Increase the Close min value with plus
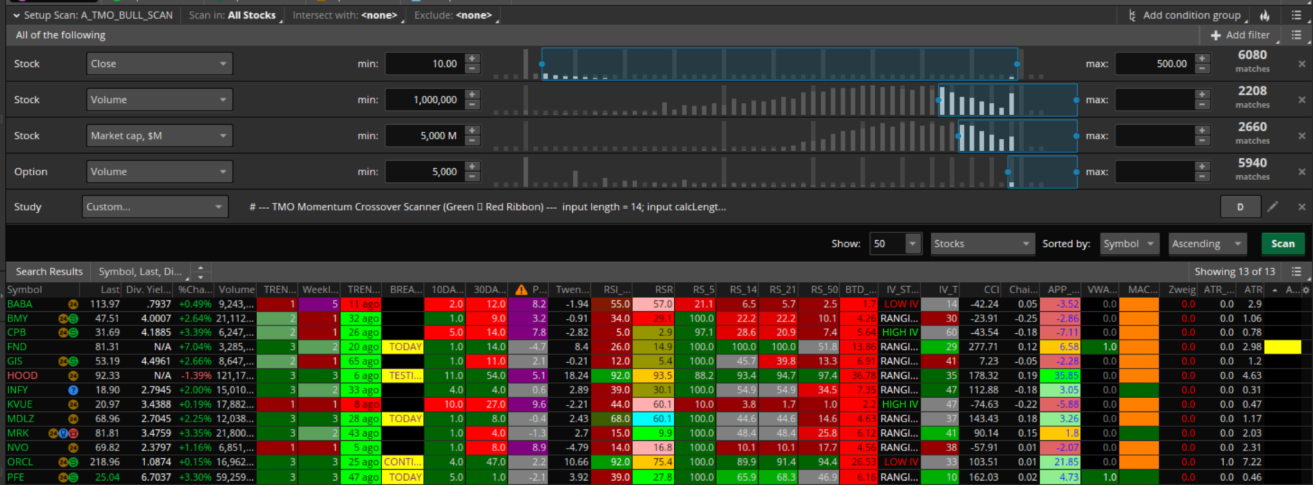1313x485 pixels. 473,59
